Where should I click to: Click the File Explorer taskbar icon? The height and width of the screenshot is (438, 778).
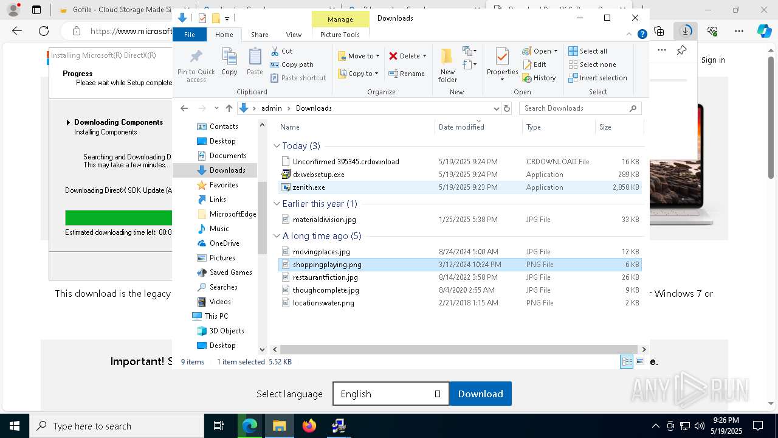pos(280,426)
